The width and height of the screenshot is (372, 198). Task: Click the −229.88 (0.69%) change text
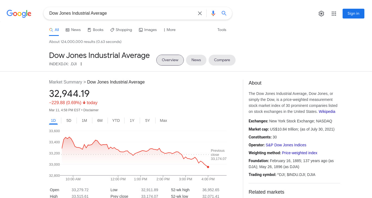point(65,103)
